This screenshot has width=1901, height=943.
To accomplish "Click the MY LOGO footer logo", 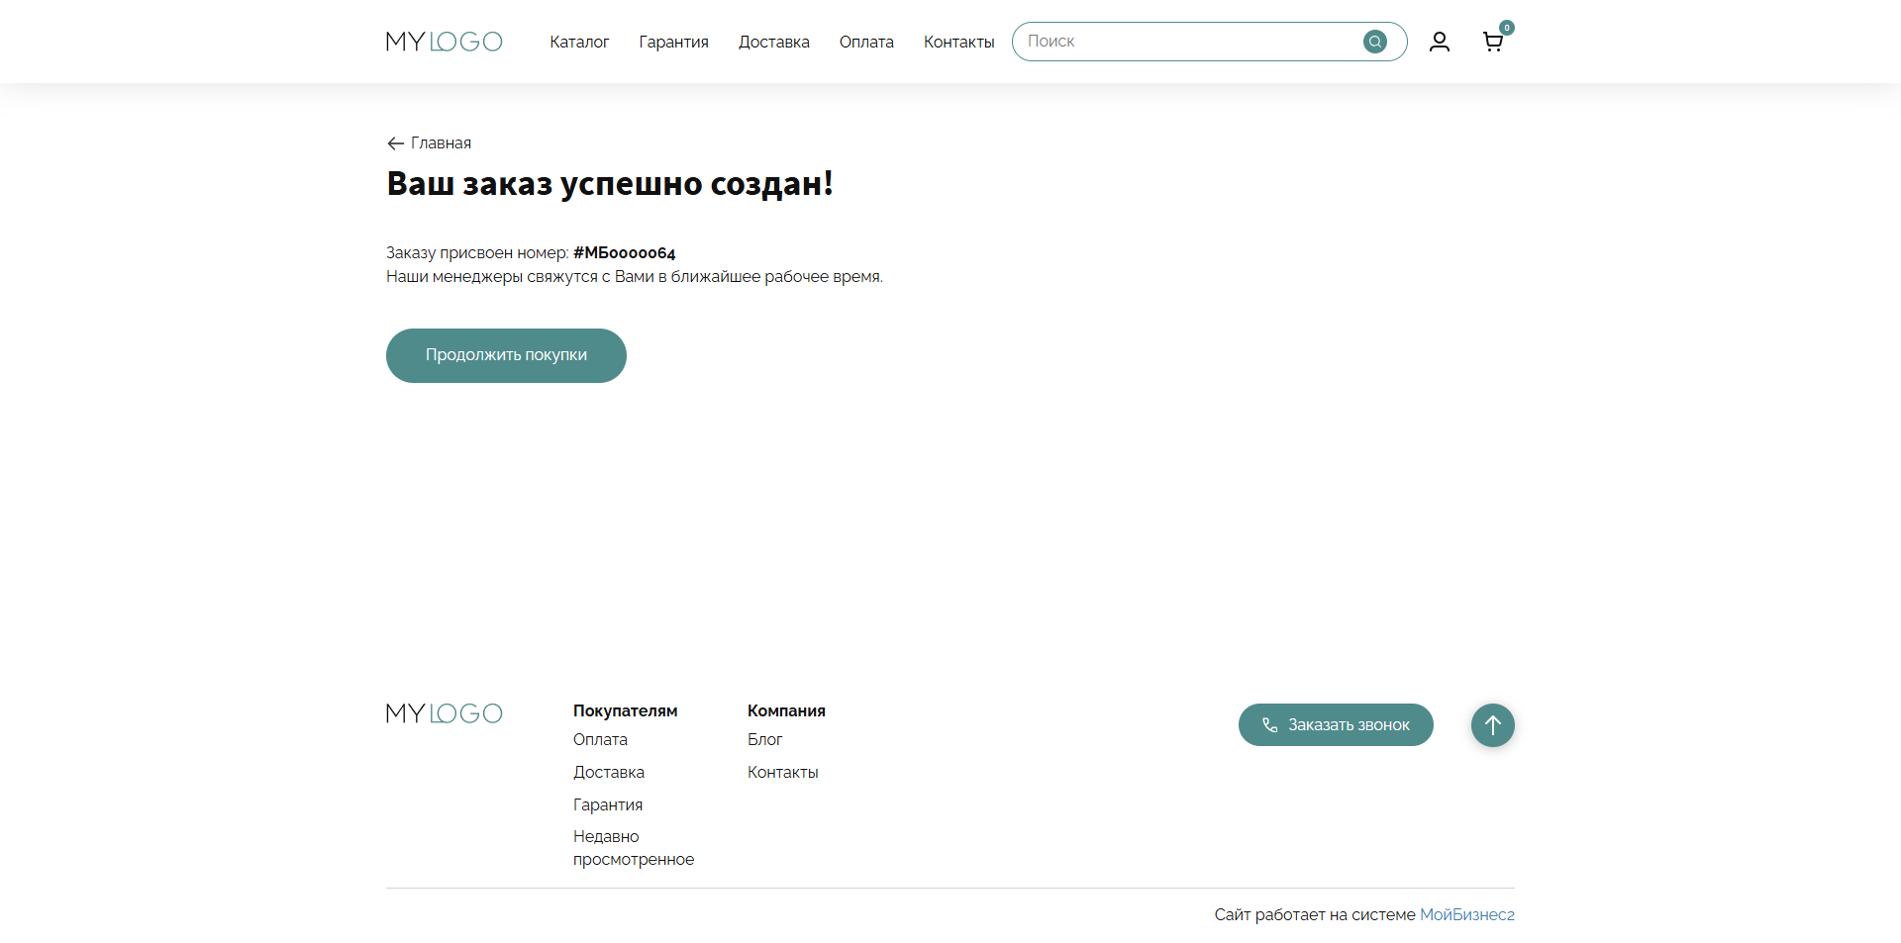I will [x=444, y=713].
